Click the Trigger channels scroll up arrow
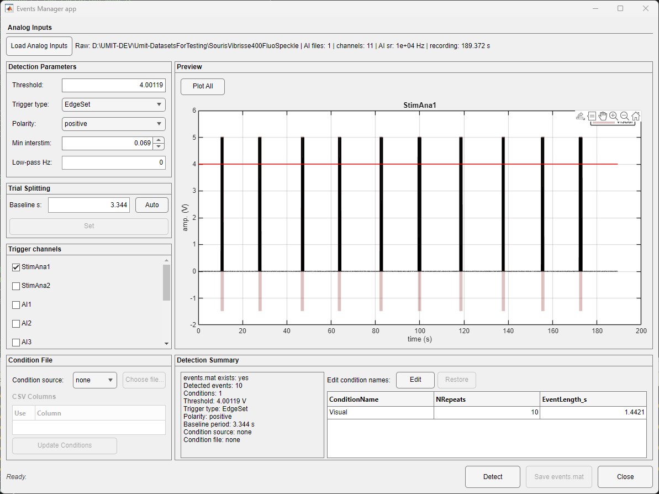Viewport: 659px width, 494px height. [x=166, y=260]
